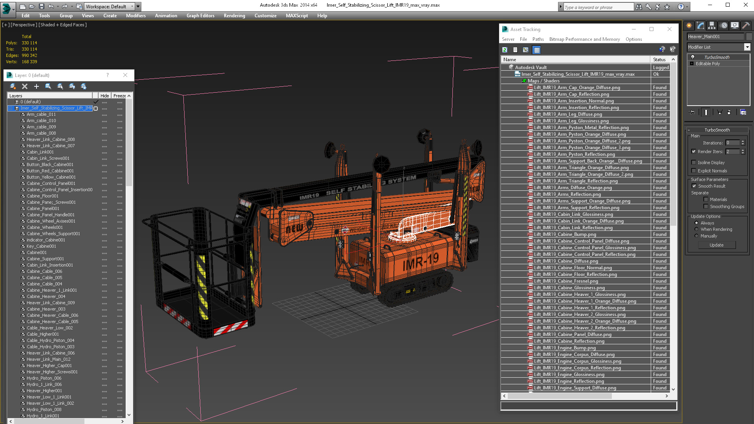Pin the modifier stack
This screenshot has height=424, width=754.
[692, 112]
